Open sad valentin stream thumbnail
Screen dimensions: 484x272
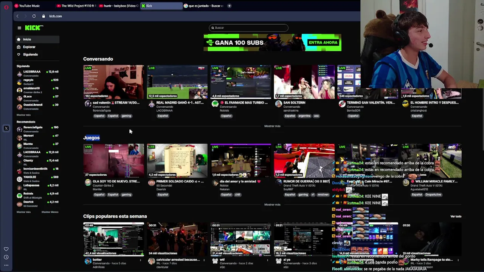coord(113,82)
